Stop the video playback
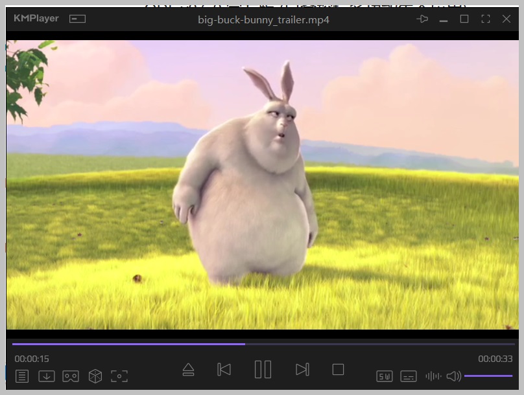Image resolution: width=524 pixels, height=395 pixels. pos(338,369)
